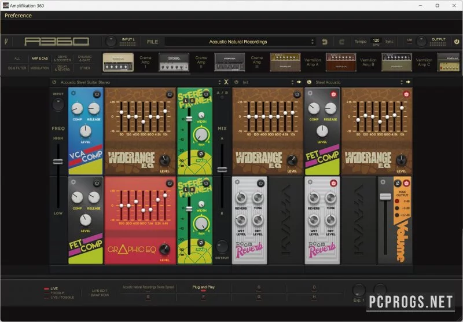463x322 pixels.
Task: Open settings gear on the Volume pedal
Action: coord(383,182)
